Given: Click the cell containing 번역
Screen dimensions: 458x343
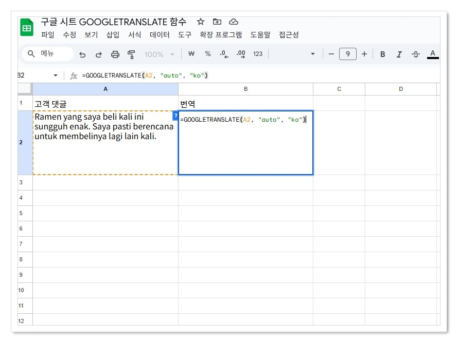Looking at the screenshot, I should pos(245,103).
